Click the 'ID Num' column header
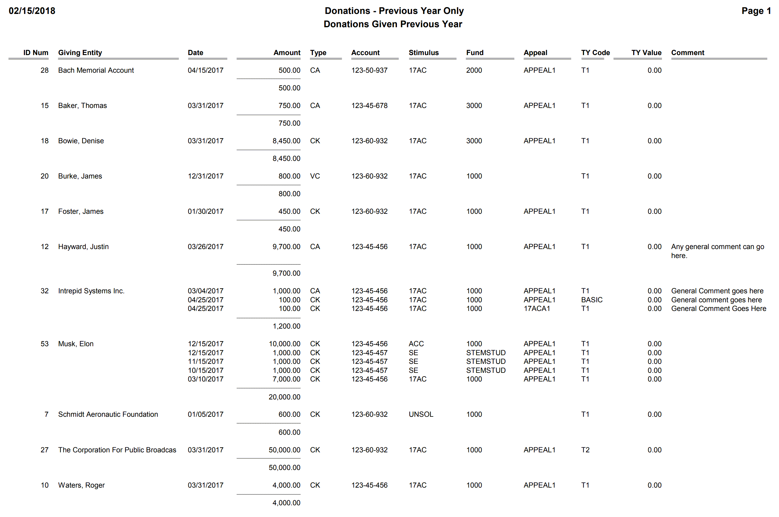 [x=36, y=53]
